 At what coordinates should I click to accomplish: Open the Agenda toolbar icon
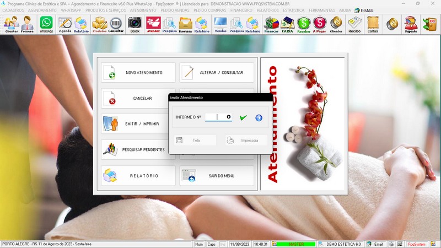click(x=65, y=24)
